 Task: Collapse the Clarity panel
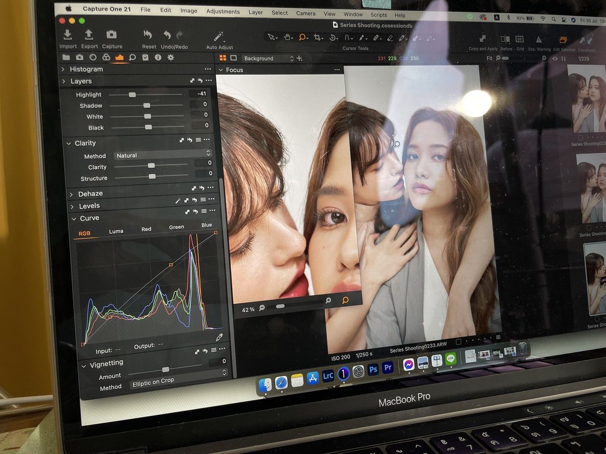tap(69, 143)
